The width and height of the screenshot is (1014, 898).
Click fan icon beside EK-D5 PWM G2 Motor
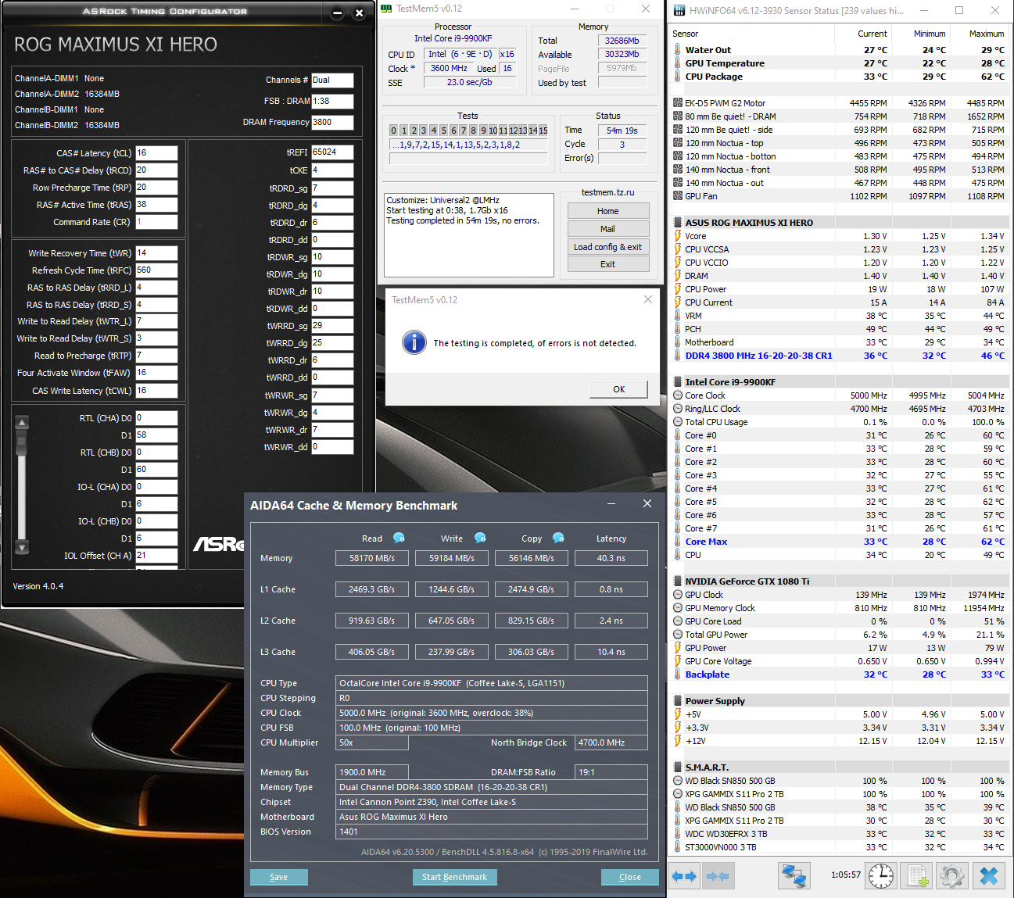click(678, 103)
